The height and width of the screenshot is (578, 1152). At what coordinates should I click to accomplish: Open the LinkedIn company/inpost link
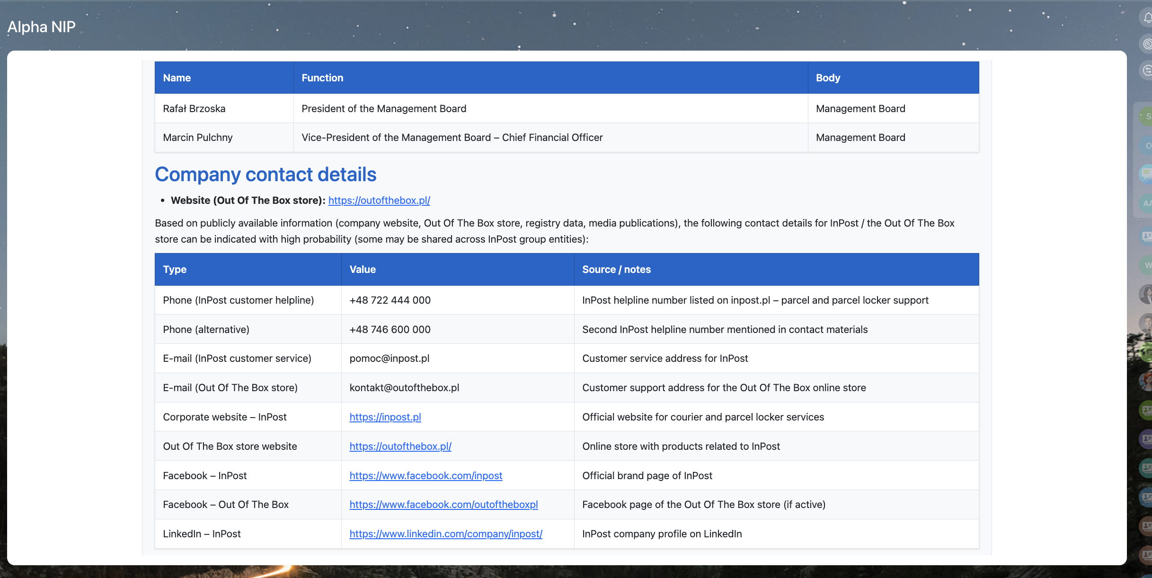coord(445,534)
